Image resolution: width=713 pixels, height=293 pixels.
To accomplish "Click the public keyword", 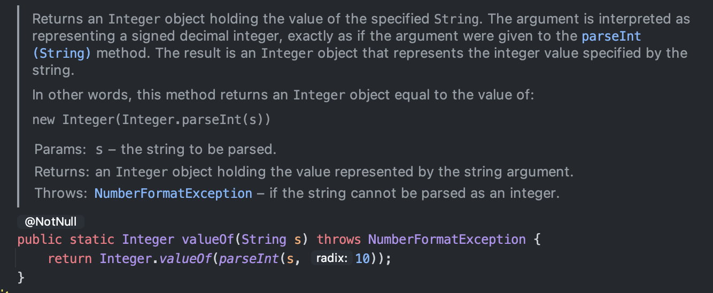I will point(40,239).
